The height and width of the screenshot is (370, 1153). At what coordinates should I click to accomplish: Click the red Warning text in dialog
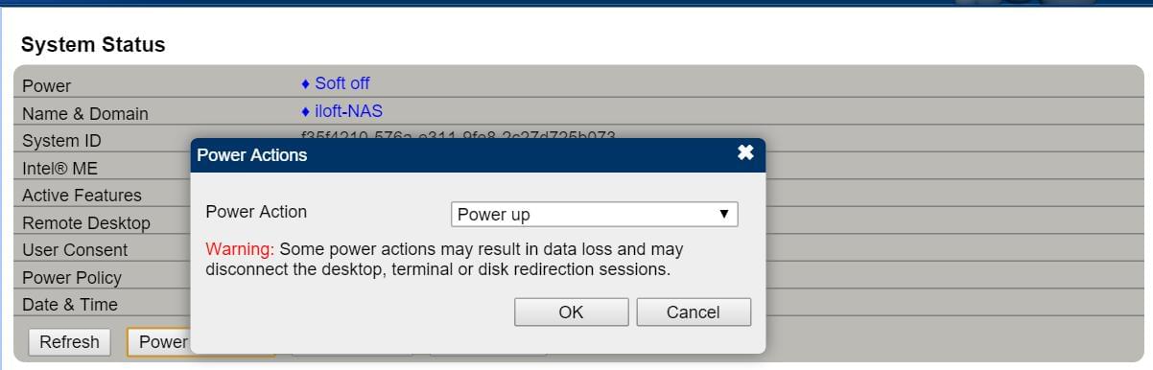[240, 249]
